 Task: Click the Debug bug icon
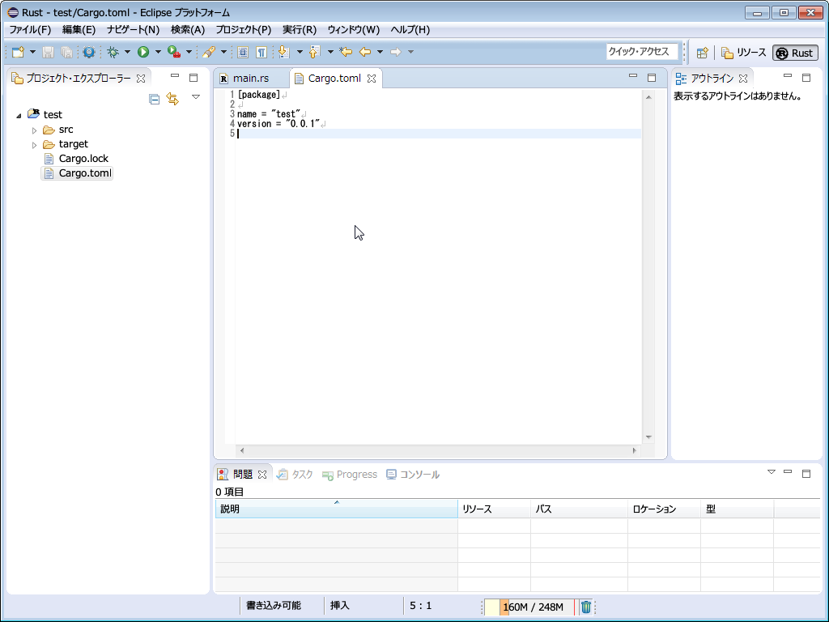pyautogui.click(x=113, y=52)
